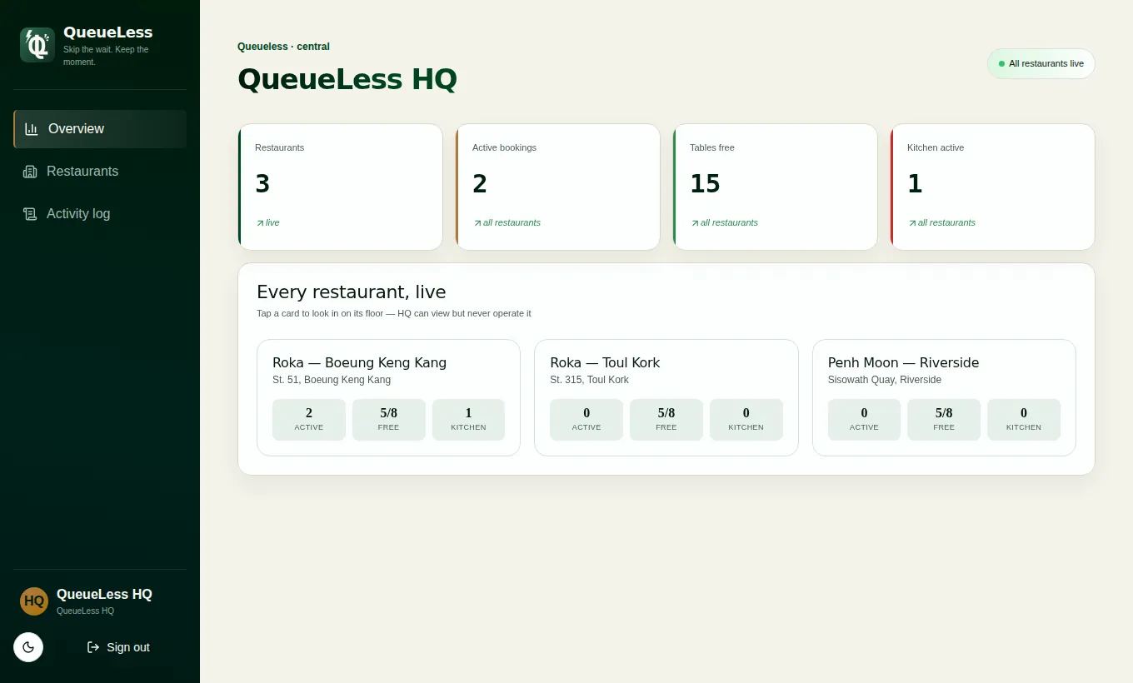Click the 0 Kitchen tile for Penh Moon Riverside

1024,420
